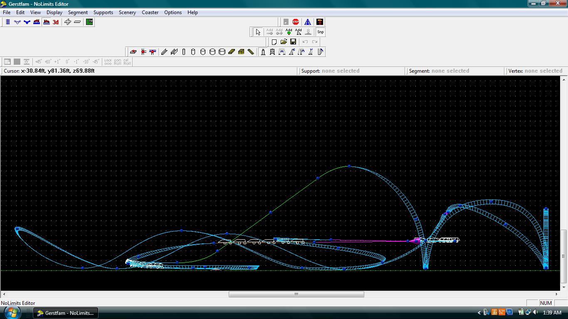This screenshot has width=568, height=319.
Task: Click the red-dot vertical rail connector icon
Action: coord(143,52)
